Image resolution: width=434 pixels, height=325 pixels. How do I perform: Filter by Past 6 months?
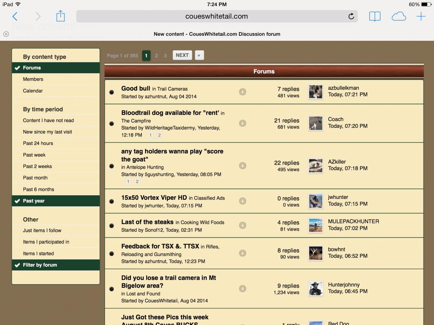(56, 189)
